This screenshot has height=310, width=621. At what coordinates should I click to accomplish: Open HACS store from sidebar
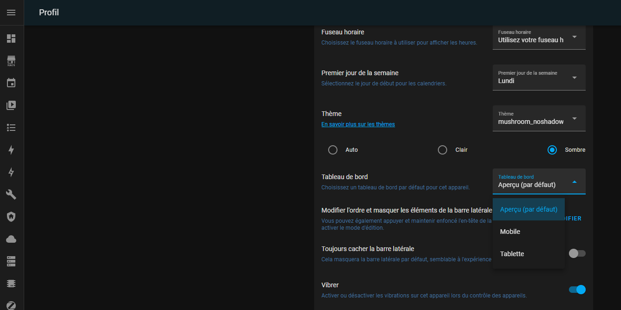11,61
